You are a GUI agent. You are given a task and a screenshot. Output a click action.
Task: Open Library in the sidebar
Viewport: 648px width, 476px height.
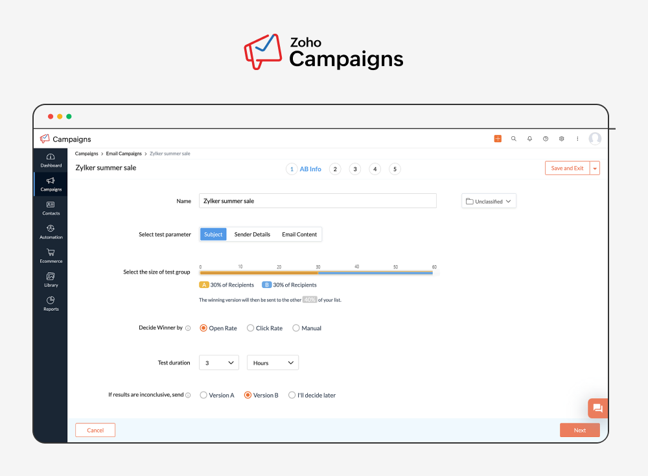pos(51,280)
